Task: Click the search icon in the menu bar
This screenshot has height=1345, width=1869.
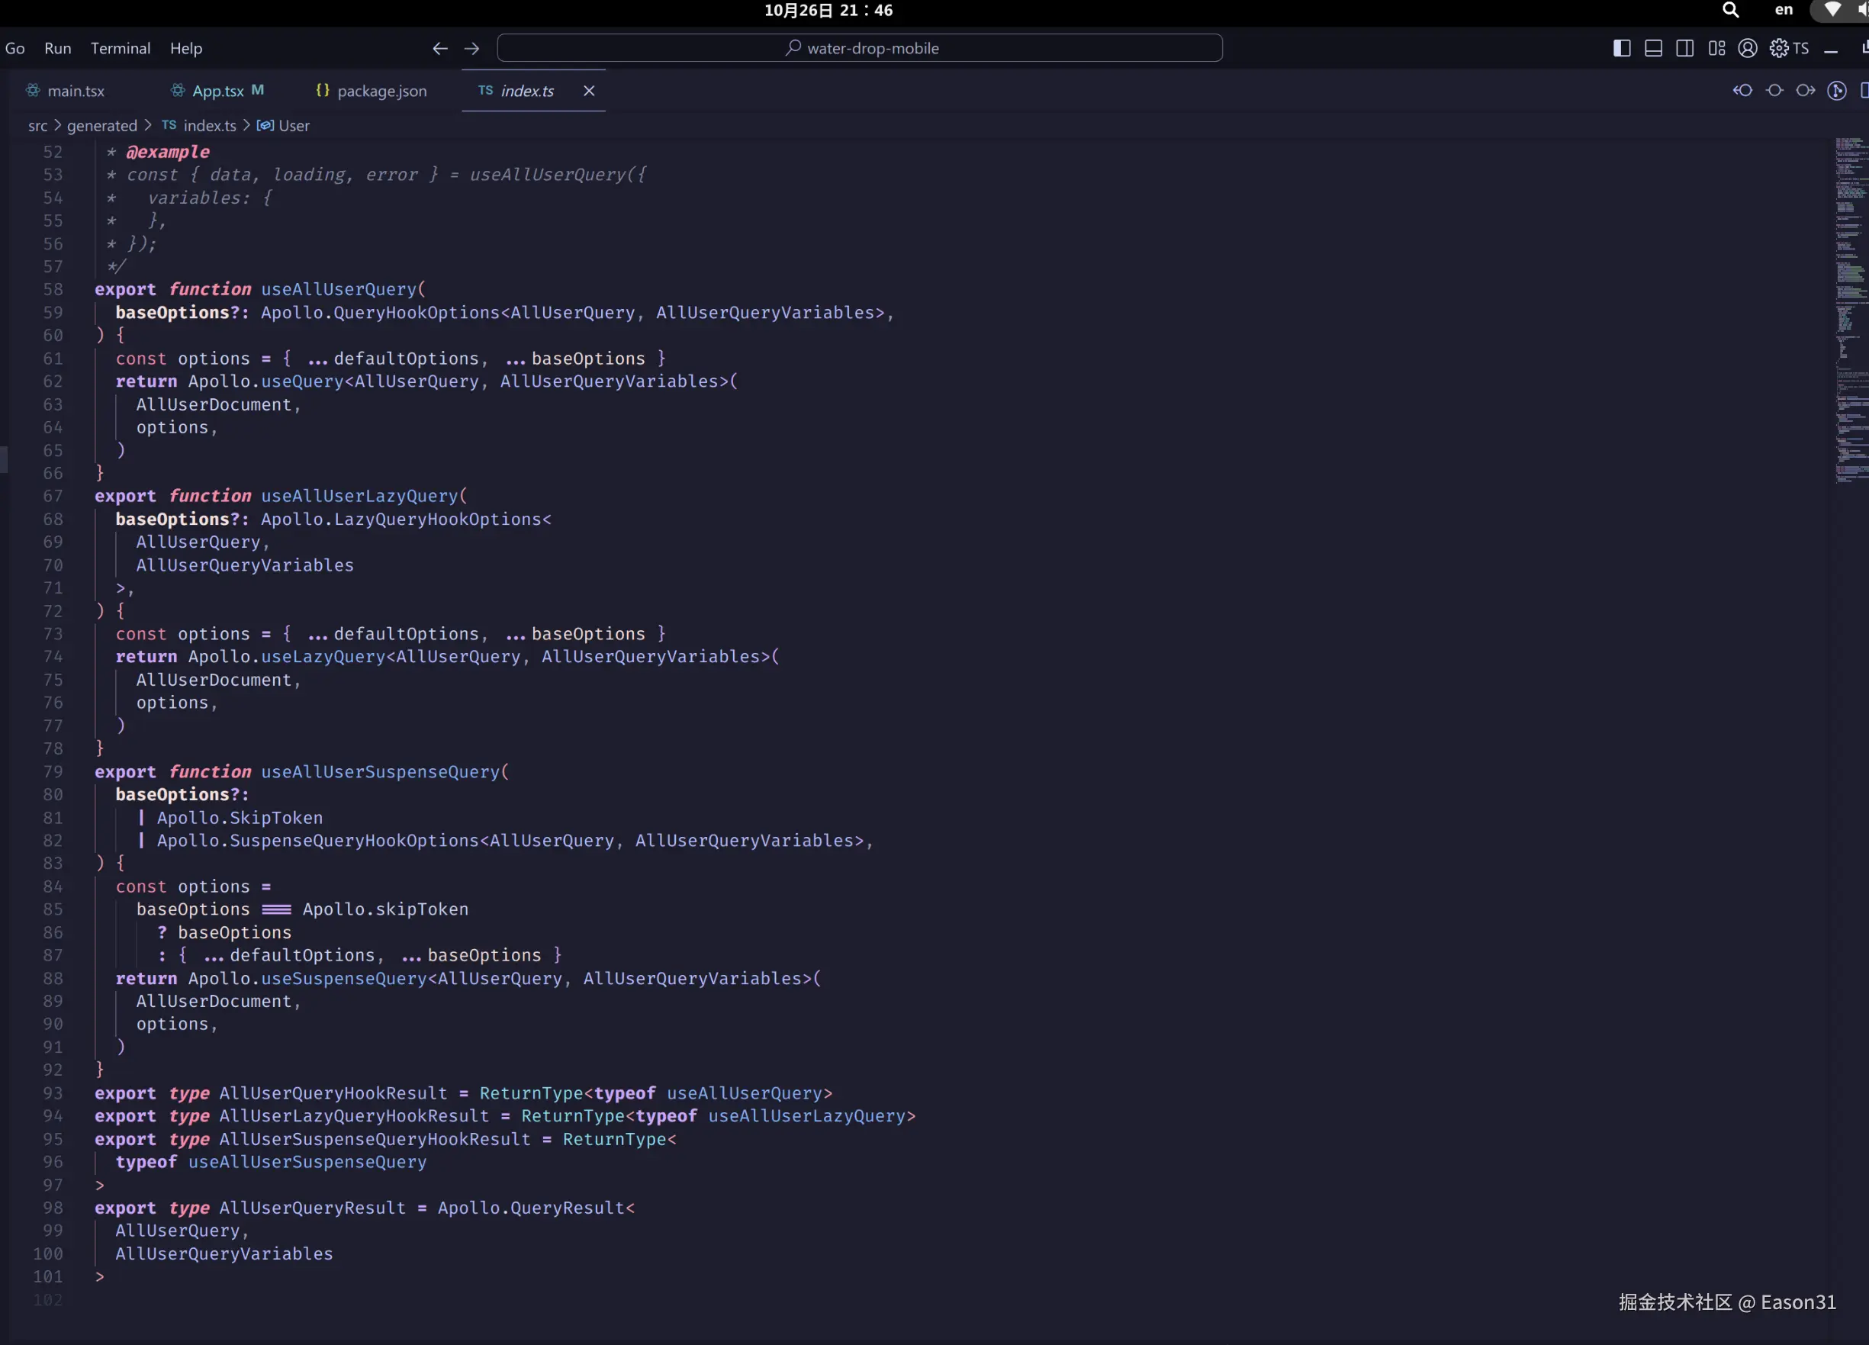Action: click(x=1731, y=10)
